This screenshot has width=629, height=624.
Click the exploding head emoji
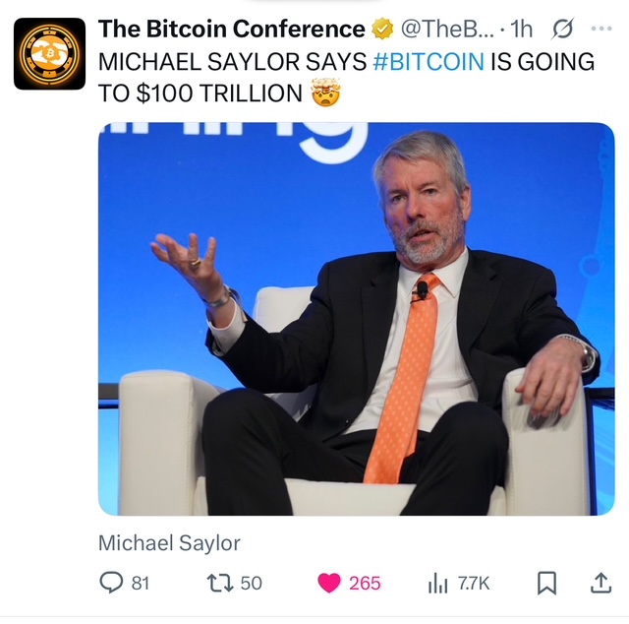pyautogui.click(x=325, y=92)
